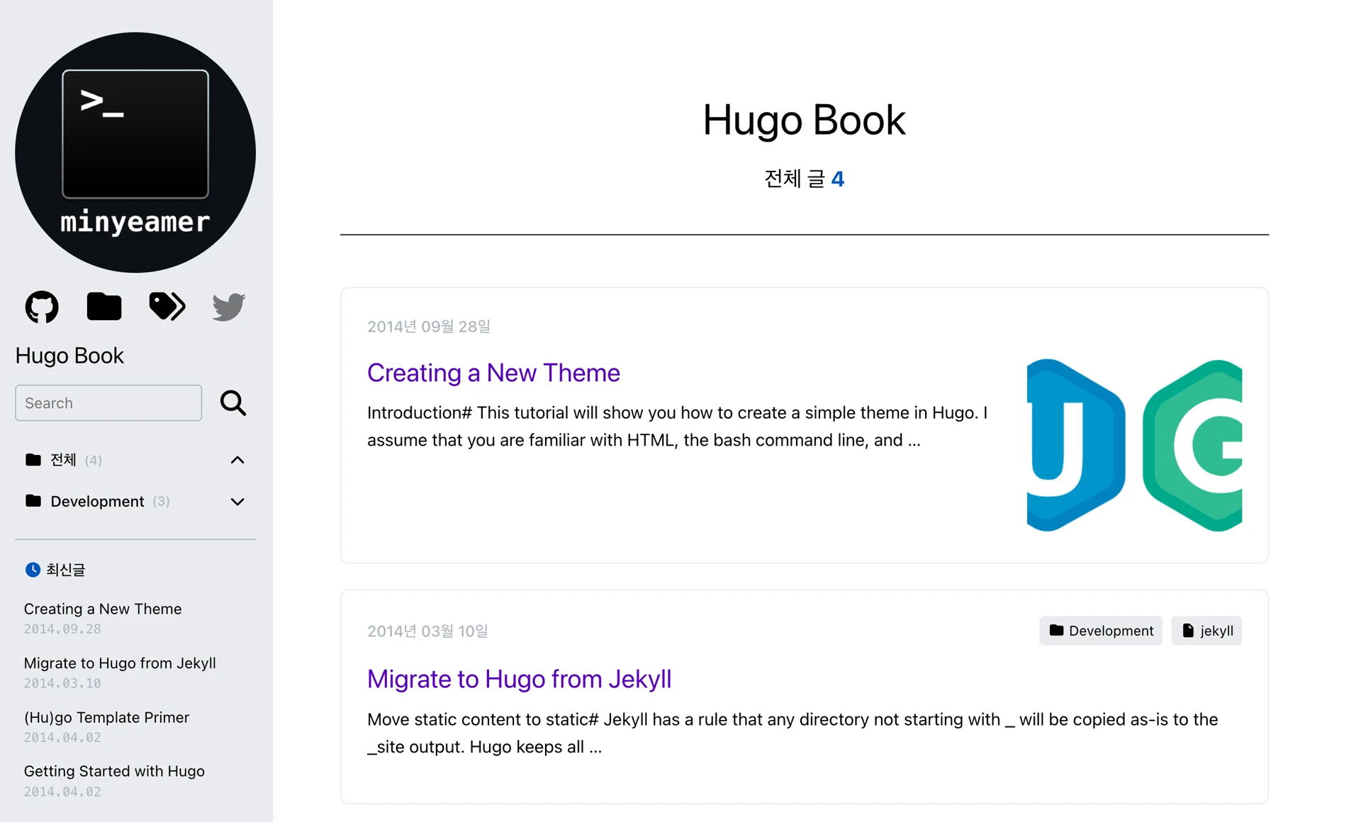Image resolution: width=1361 pixels, height=822 pixels.
Task: Click the date 2014년 09월 28일
Action: [x=429, y=327]
